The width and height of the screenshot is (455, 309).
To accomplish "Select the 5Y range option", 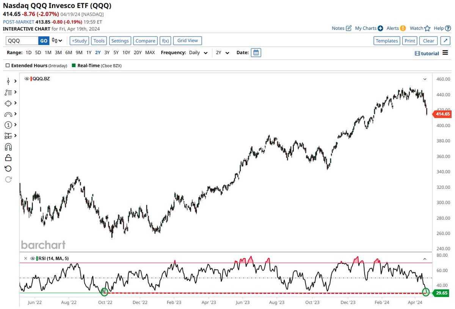I will click(x=116, y=53).
